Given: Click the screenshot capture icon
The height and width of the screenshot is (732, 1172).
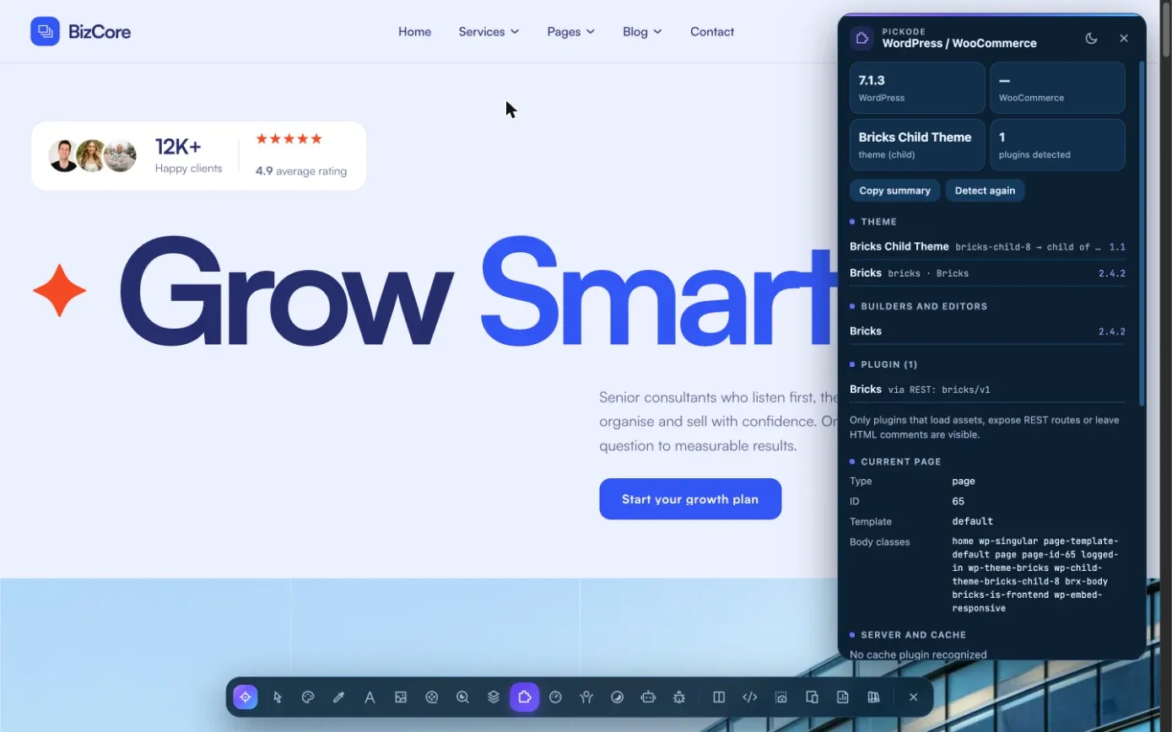Looking at the screenshot, I should [x=780, y=697].
